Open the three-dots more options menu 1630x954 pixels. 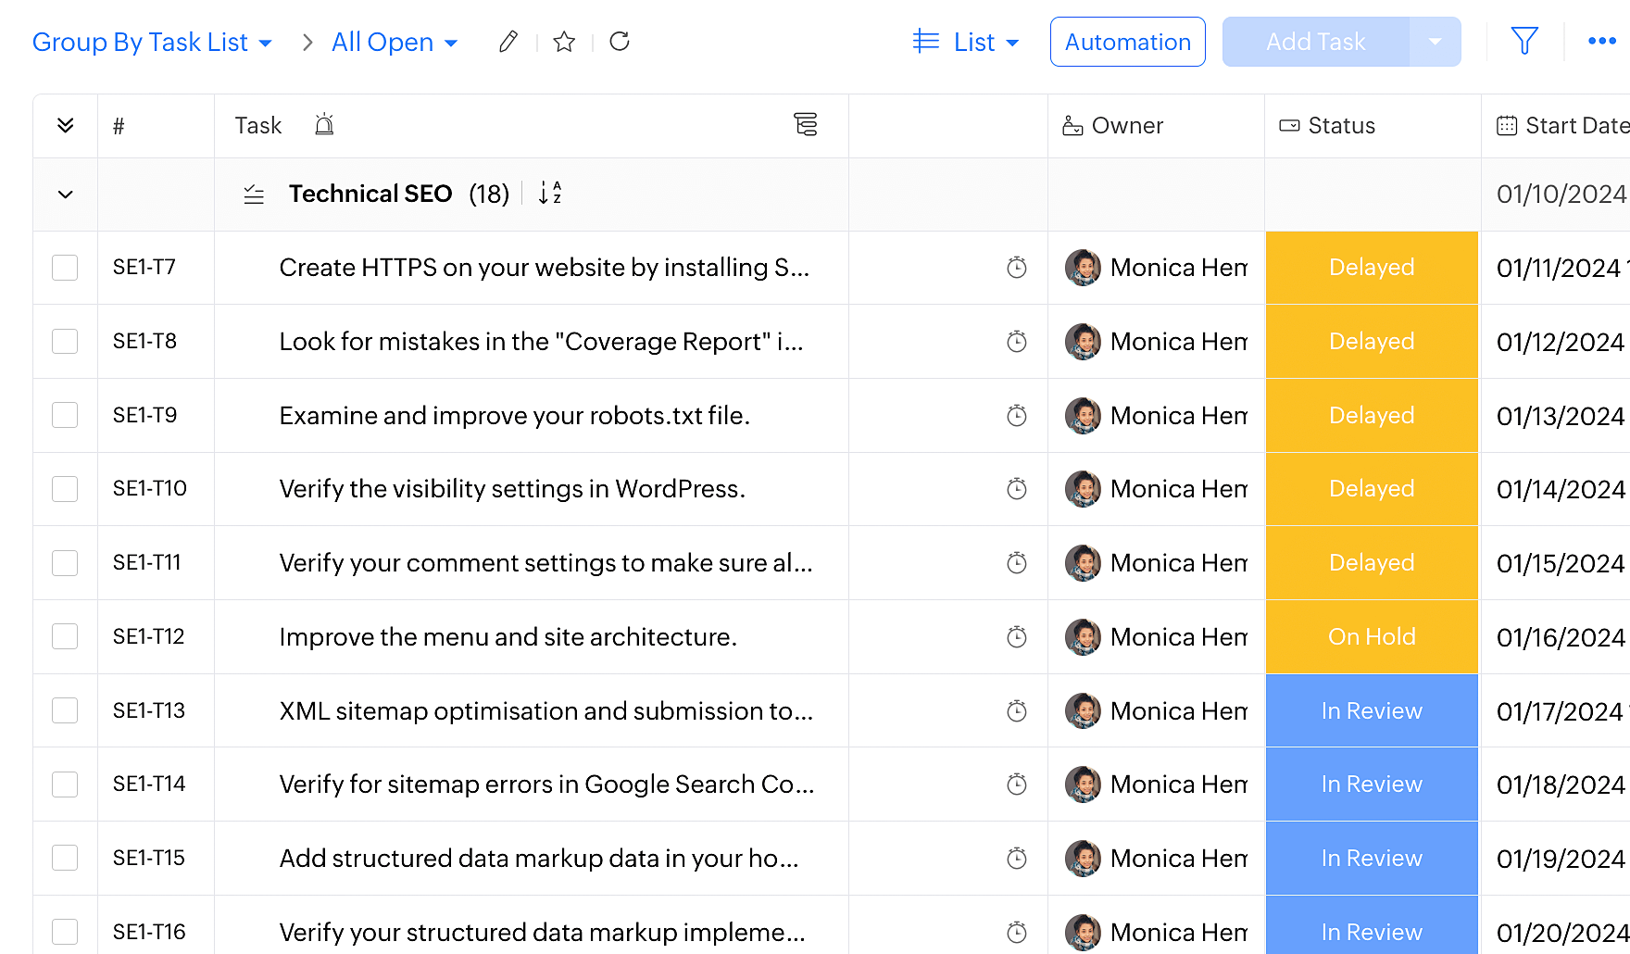(x=1601, y=41)
